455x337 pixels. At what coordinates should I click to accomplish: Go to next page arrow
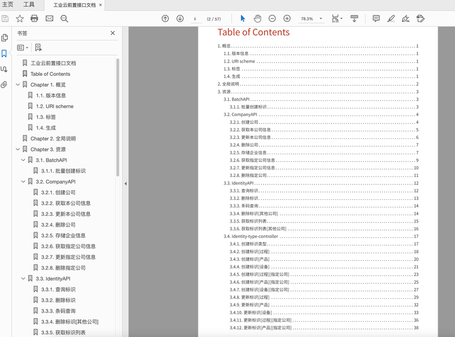coord(180,19)
